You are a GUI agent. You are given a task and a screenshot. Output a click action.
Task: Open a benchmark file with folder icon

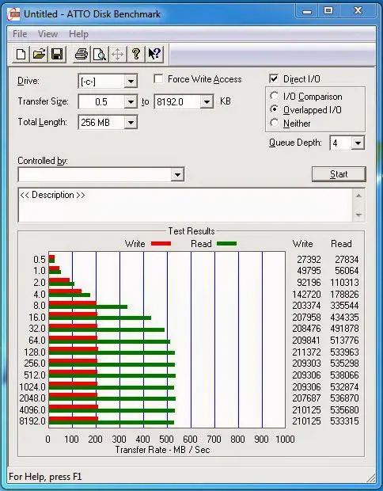[x=39, y=54]
